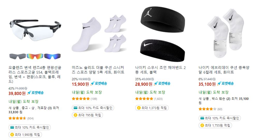255x140 pixels.
Task: Open the 나이키 스우시 조던 헤어밴드 title
Action: pos(161,70)
